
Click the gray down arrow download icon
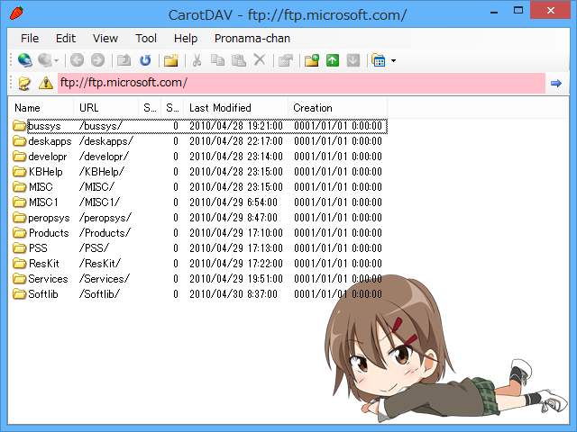353,60
